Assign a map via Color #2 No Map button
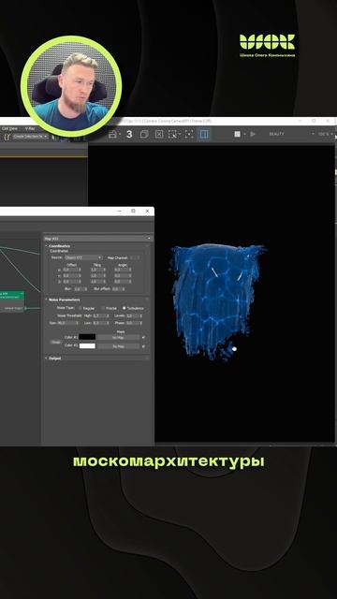Viewport: 337px width, 599px height. tap(118, 346)
